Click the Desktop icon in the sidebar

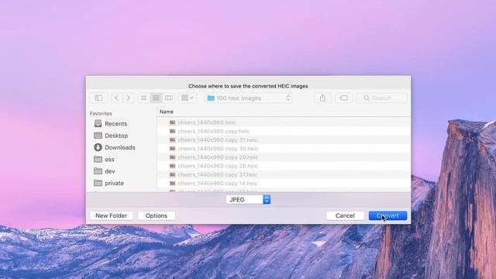pyautogui.click(x=98, y=136)
